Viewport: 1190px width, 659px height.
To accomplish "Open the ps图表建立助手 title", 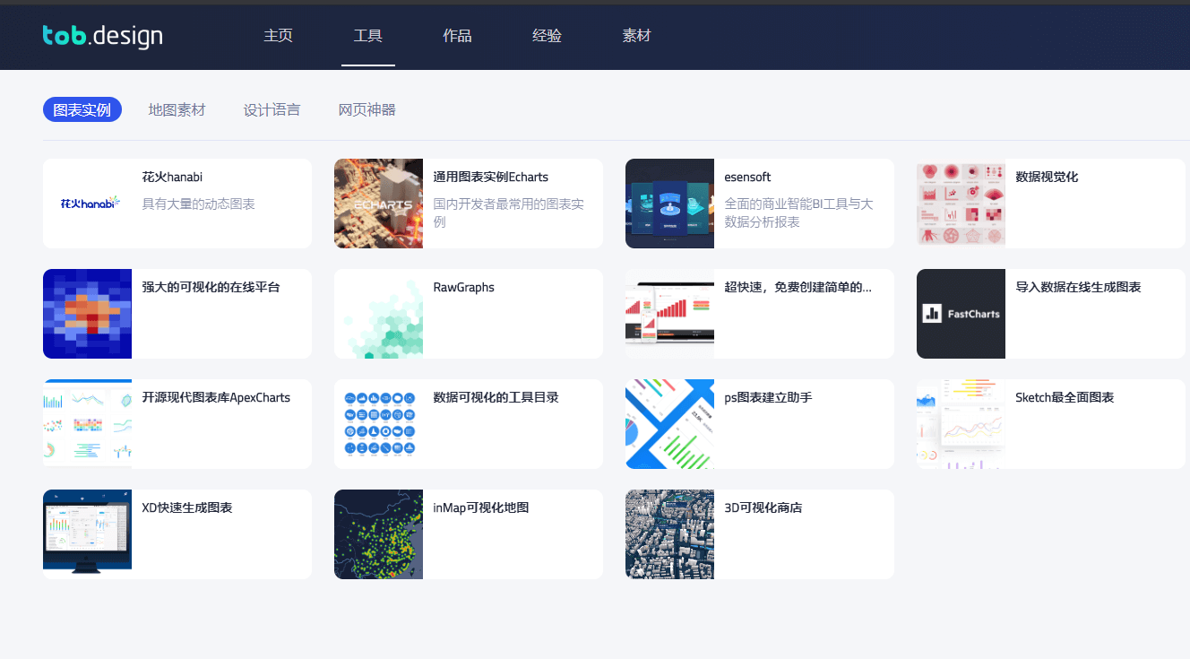I will (x=768, y=397).
